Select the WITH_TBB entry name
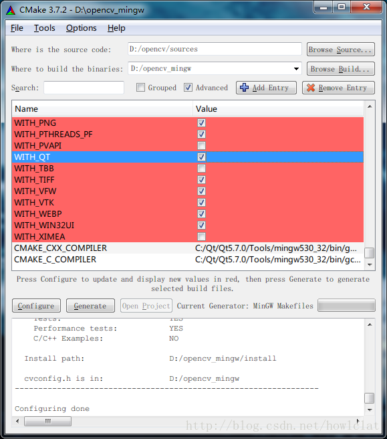This screenshot has width=387, height=439. pyautogui.click(x=34, y=169)
